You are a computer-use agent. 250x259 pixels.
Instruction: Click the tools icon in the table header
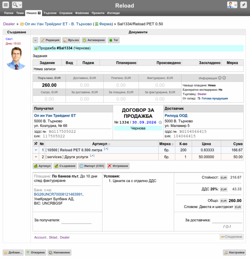click(x=36, y=144)
